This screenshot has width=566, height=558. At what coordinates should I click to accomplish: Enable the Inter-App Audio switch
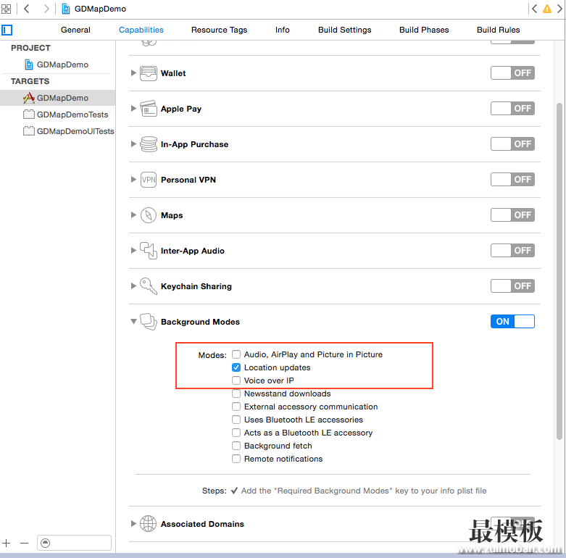(512, 250)
